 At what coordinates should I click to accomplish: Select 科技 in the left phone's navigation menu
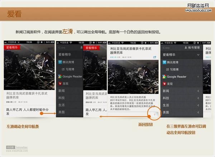62,98
